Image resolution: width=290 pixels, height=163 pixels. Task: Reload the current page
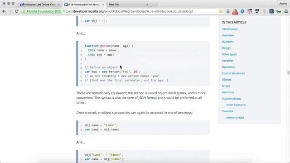pyautogui.click(x=16, y=11)
